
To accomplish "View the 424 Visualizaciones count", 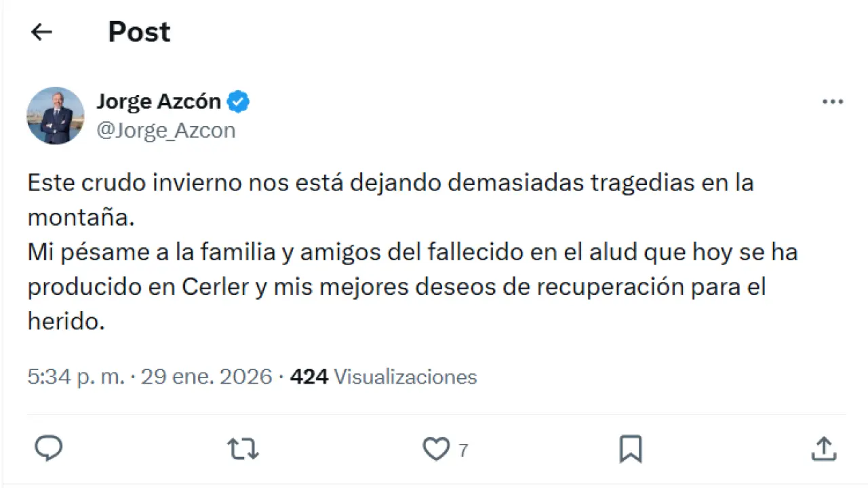I will click(x=384, y=377).
